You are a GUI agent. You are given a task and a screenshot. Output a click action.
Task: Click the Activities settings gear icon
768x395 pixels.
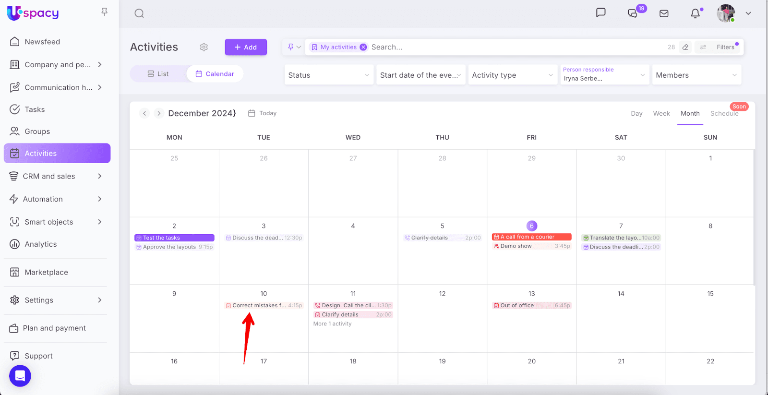point(204,47)
